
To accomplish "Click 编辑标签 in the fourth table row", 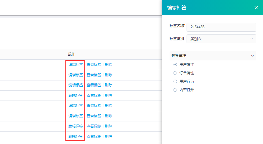I will (76, 95).
